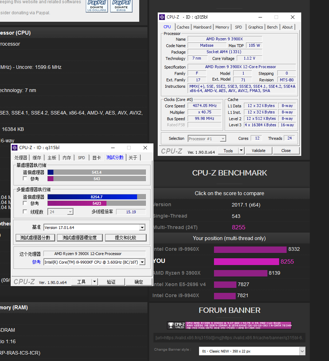329x361 pixels.
Task: Click the Rated FSB empty field
Action: (204, 125)
